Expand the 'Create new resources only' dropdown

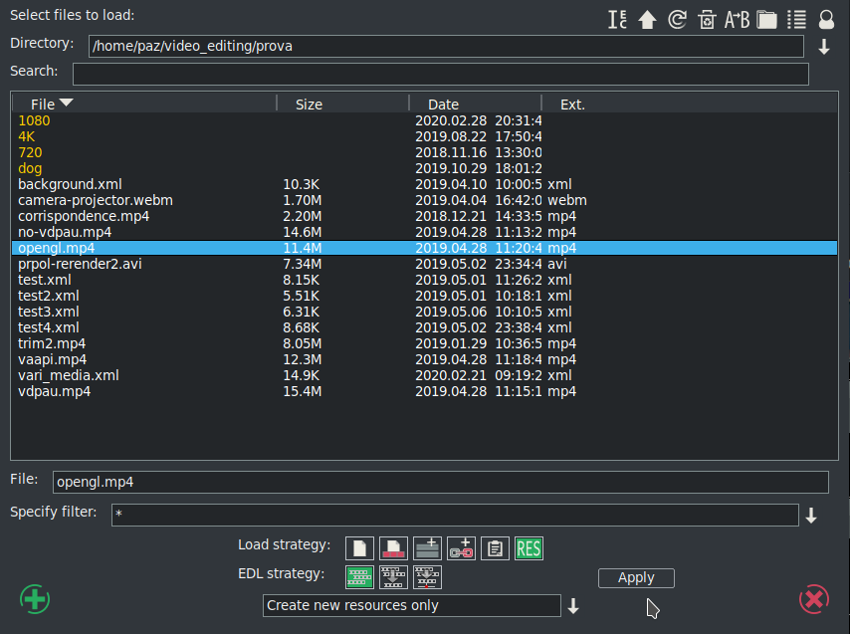(x=575, y=605)
